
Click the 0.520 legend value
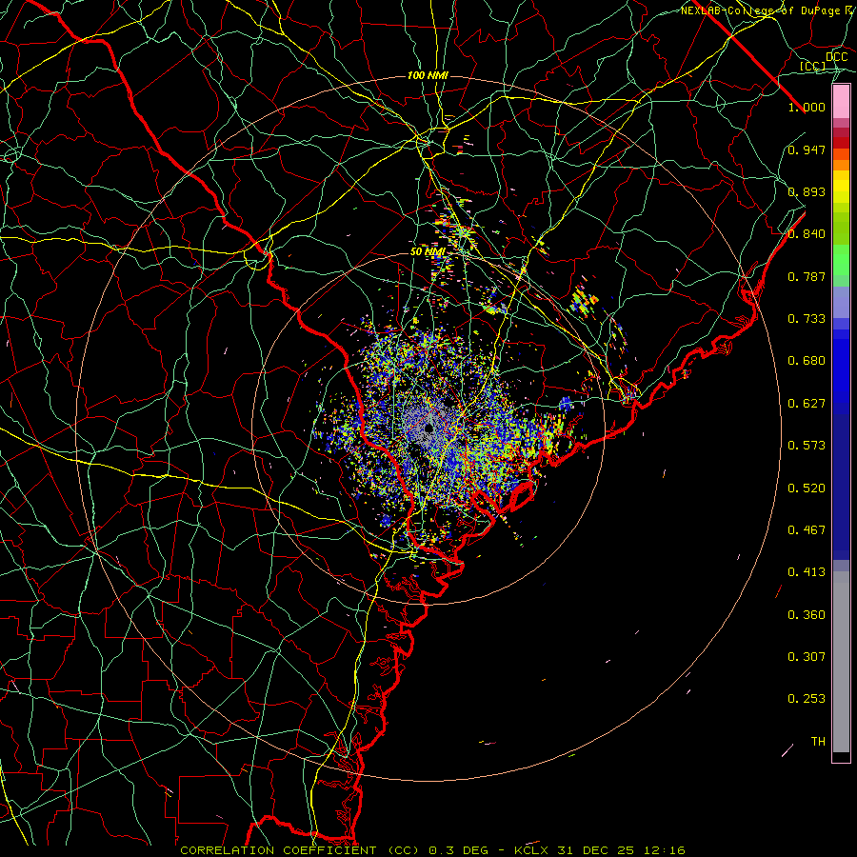coord(807,488)
